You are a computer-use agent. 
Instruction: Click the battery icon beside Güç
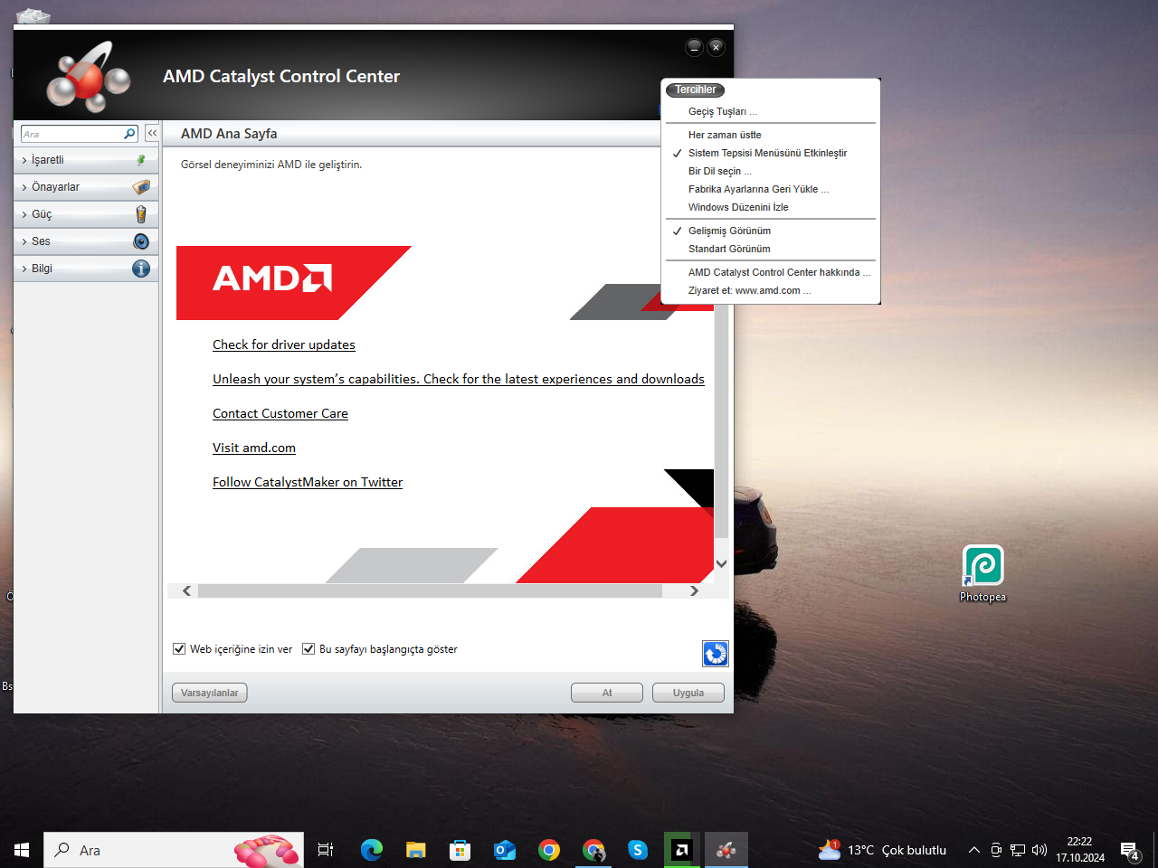point(141,214)
